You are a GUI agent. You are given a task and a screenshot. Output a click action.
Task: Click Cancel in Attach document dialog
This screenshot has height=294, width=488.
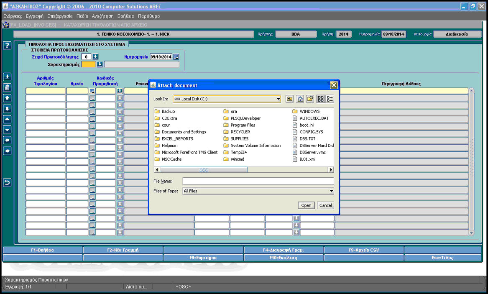(x=325, y=205)
